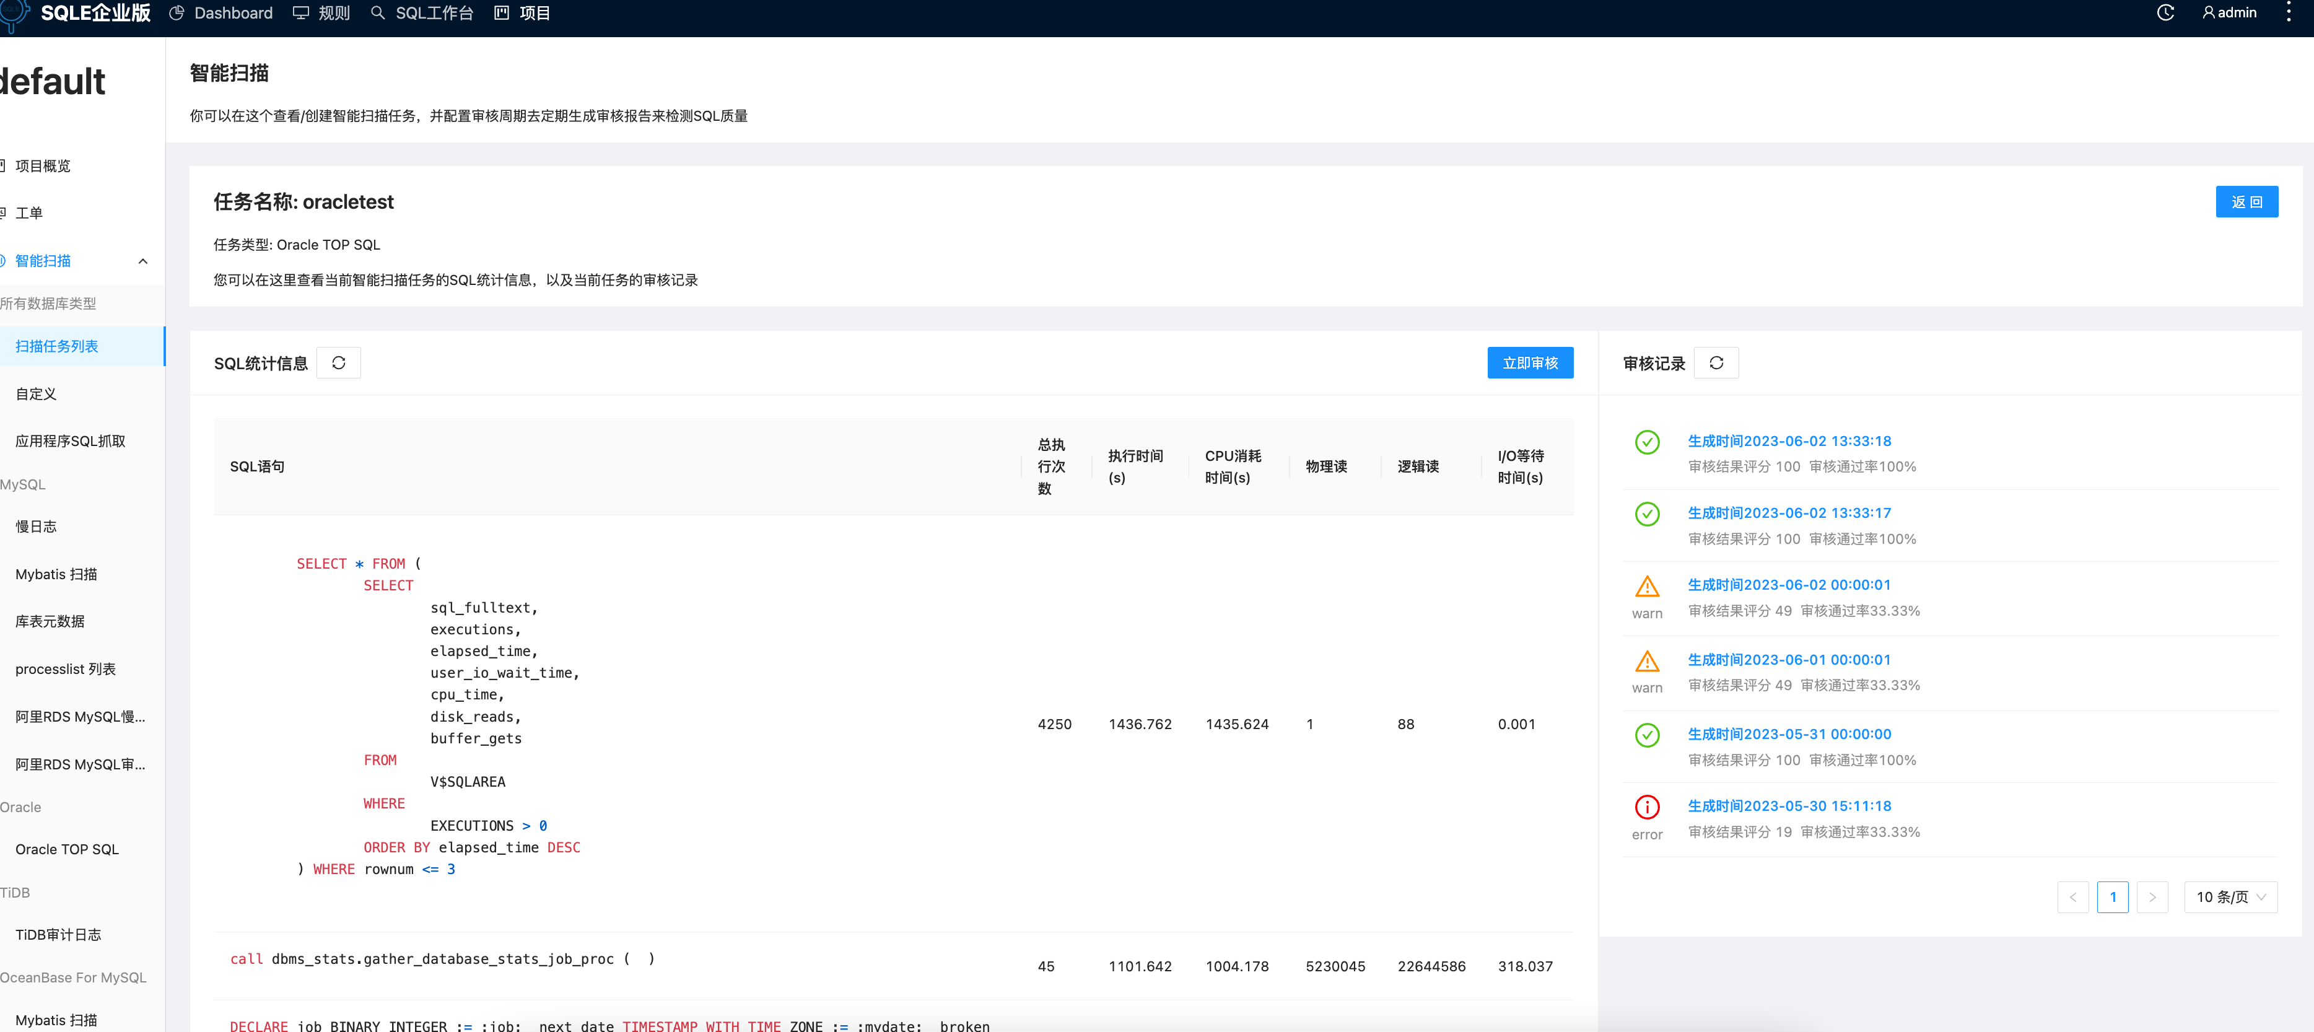Open the 10条/页 page size dropdown
Screen dimensions: 2314x1032
tap(2230, 896)
